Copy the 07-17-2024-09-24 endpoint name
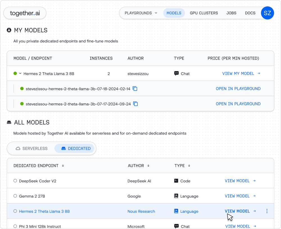 click(x=135, y=104)
